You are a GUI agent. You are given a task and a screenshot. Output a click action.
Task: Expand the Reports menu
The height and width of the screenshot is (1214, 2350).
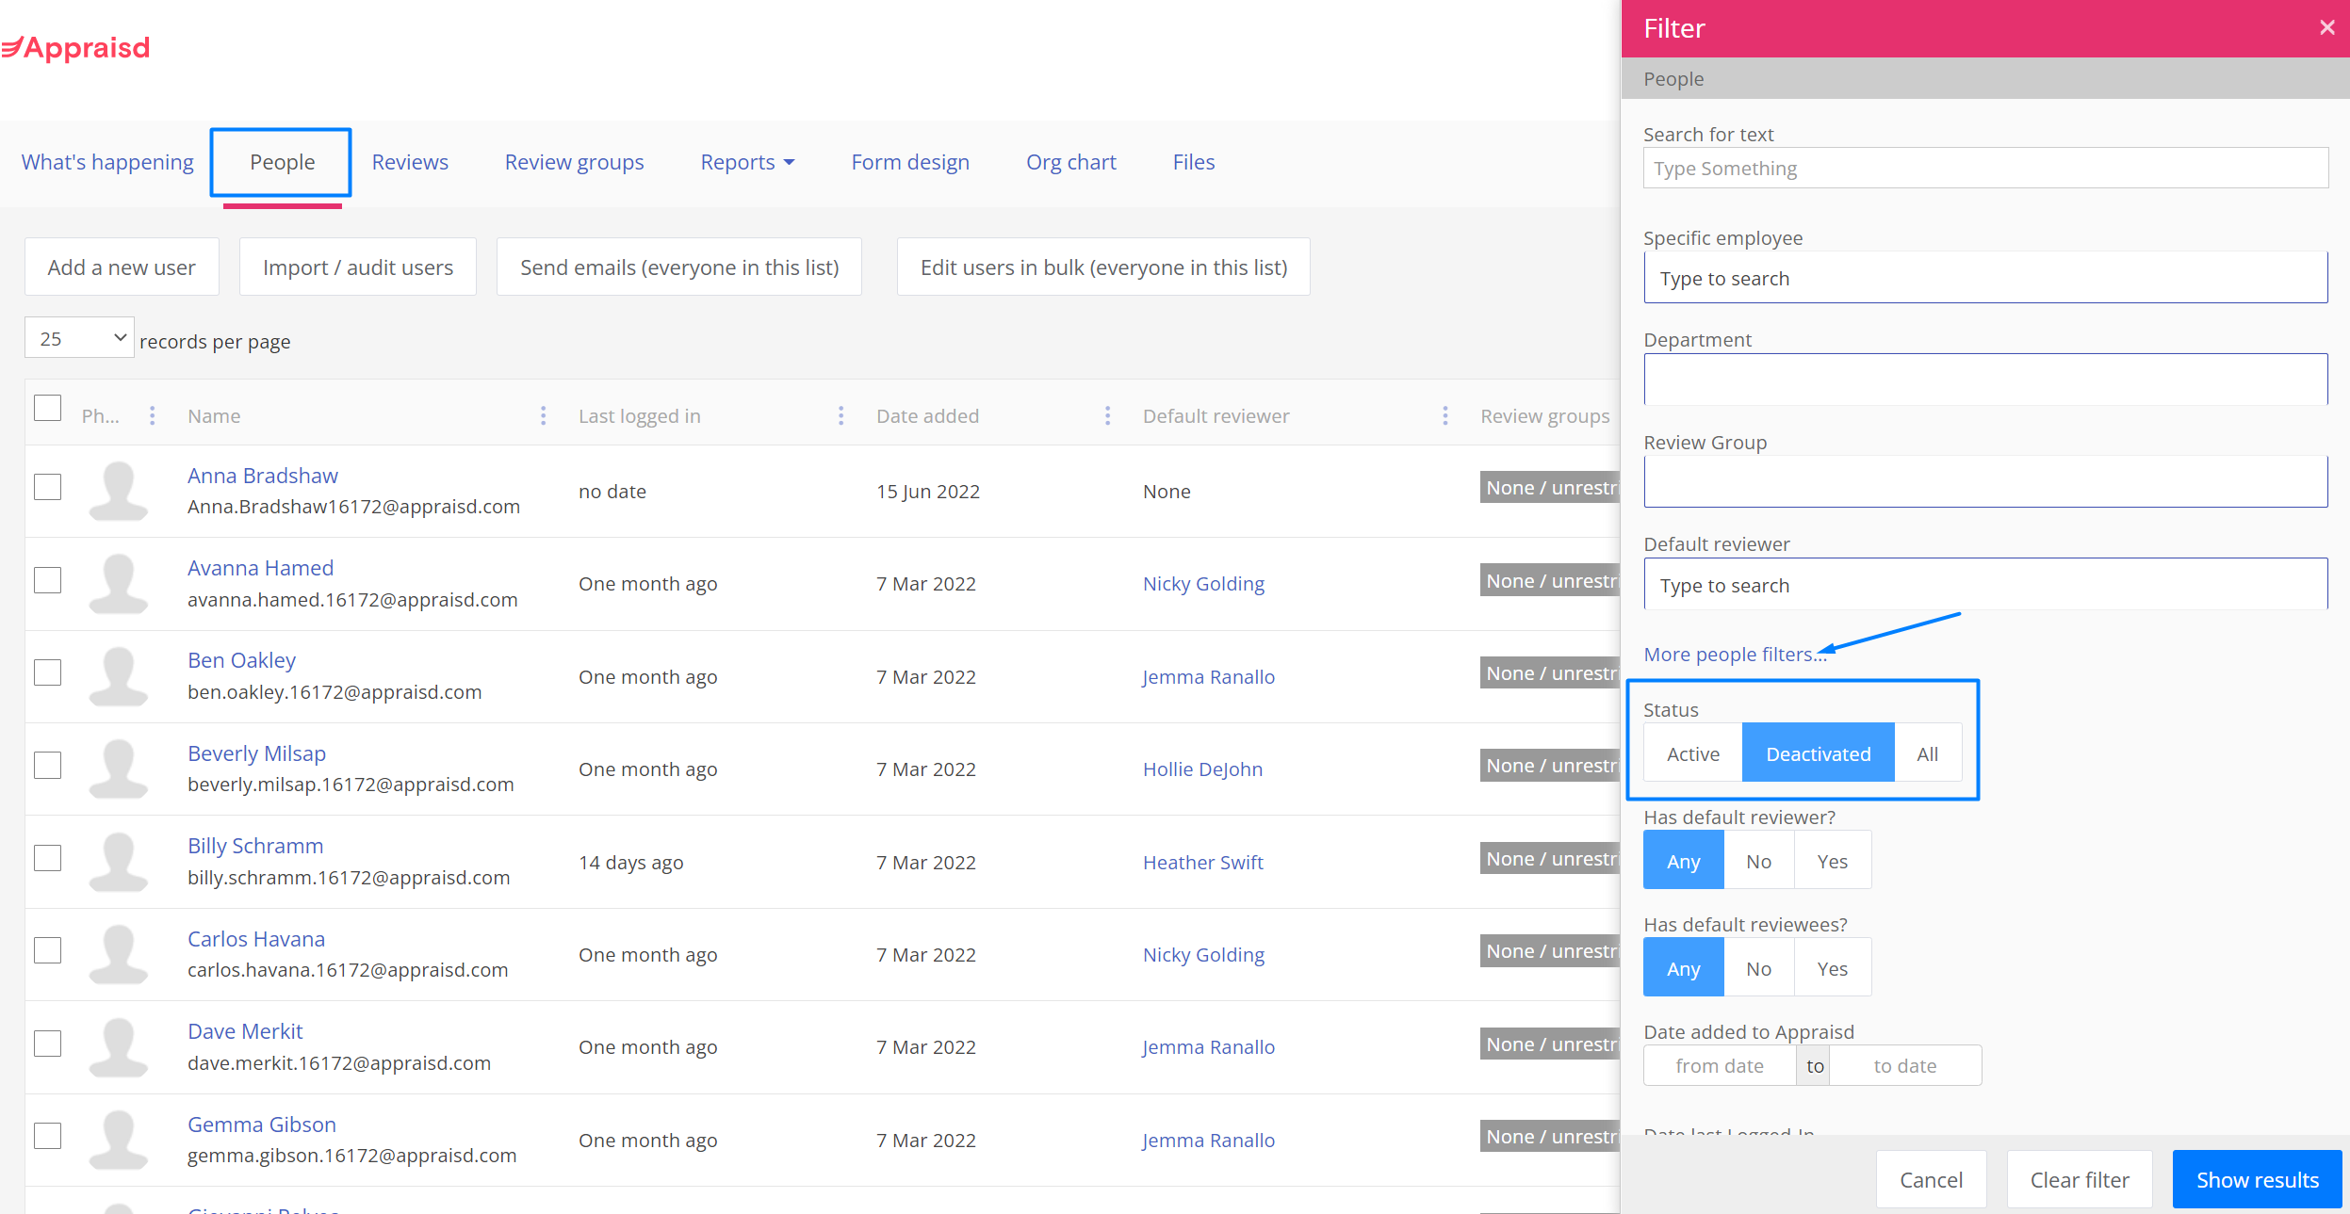pyautogui.click(x=747, y=162)
